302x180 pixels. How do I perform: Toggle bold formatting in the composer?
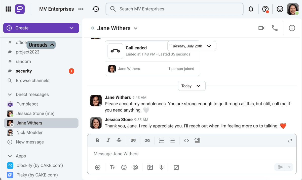point(97,140)
